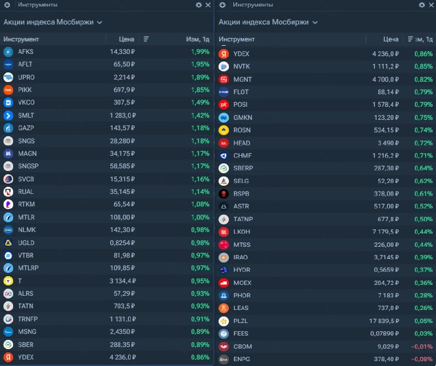This screenshot has height=366, width=436.
Task: Click the RTKM logo icon
Action: pyautogui.click(x=8, y=204)
